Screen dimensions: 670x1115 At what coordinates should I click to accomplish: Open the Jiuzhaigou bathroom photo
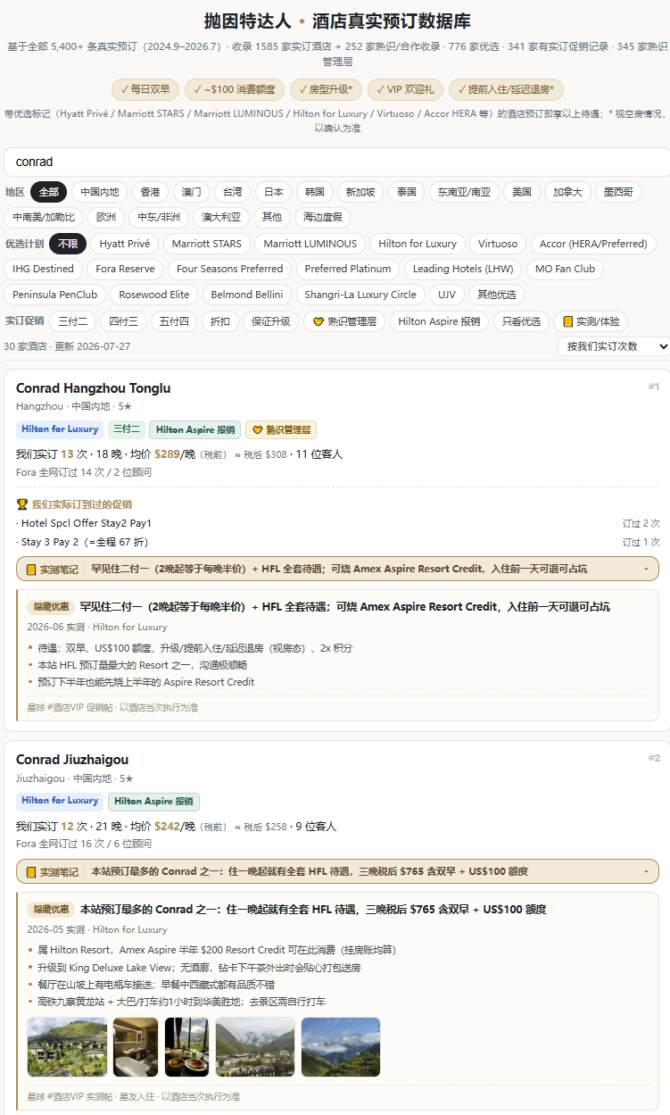[136, 1047]
